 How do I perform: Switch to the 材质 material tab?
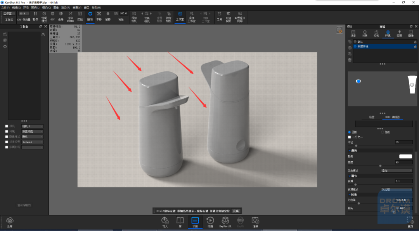pos(364,33)
